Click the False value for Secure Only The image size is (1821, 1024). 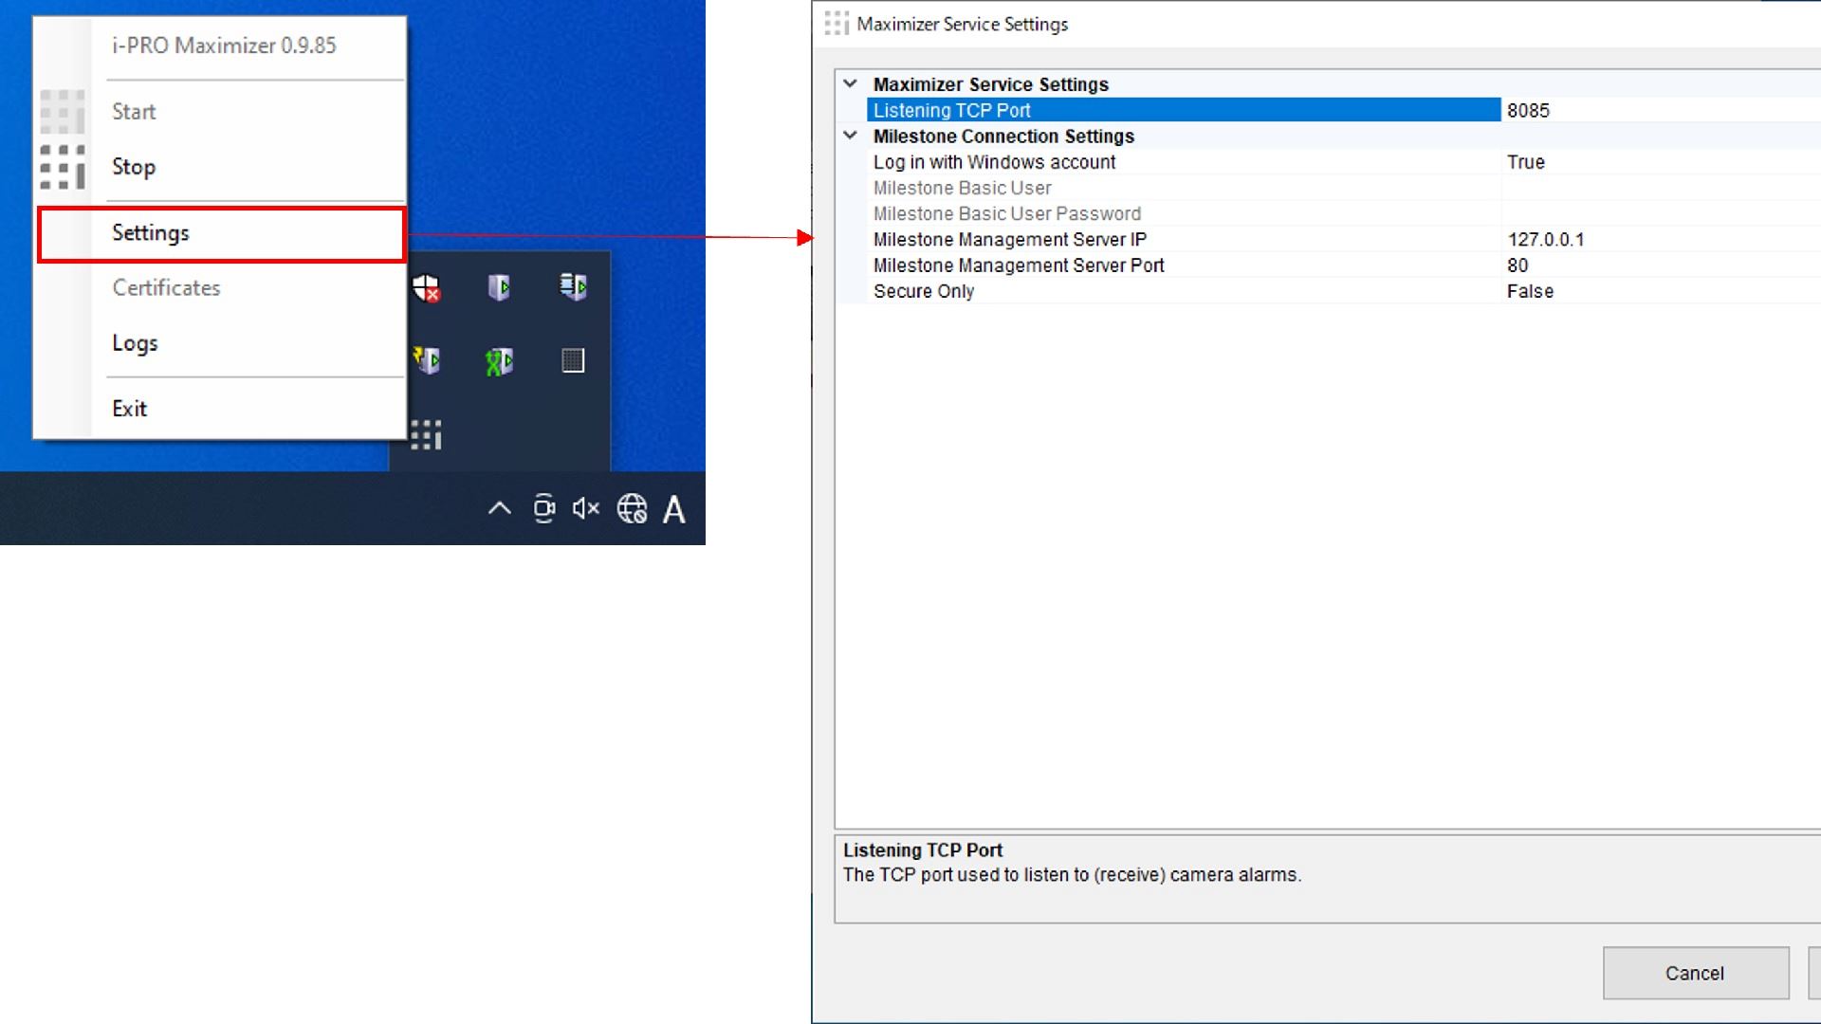pyautogui.click(x=1661, y=291)
